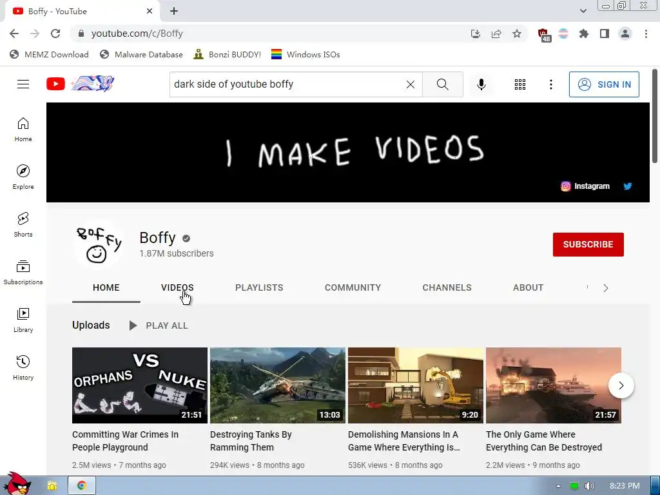
Task: Open the Extensions puzzle icon
Action: click(x=584, y=34)
